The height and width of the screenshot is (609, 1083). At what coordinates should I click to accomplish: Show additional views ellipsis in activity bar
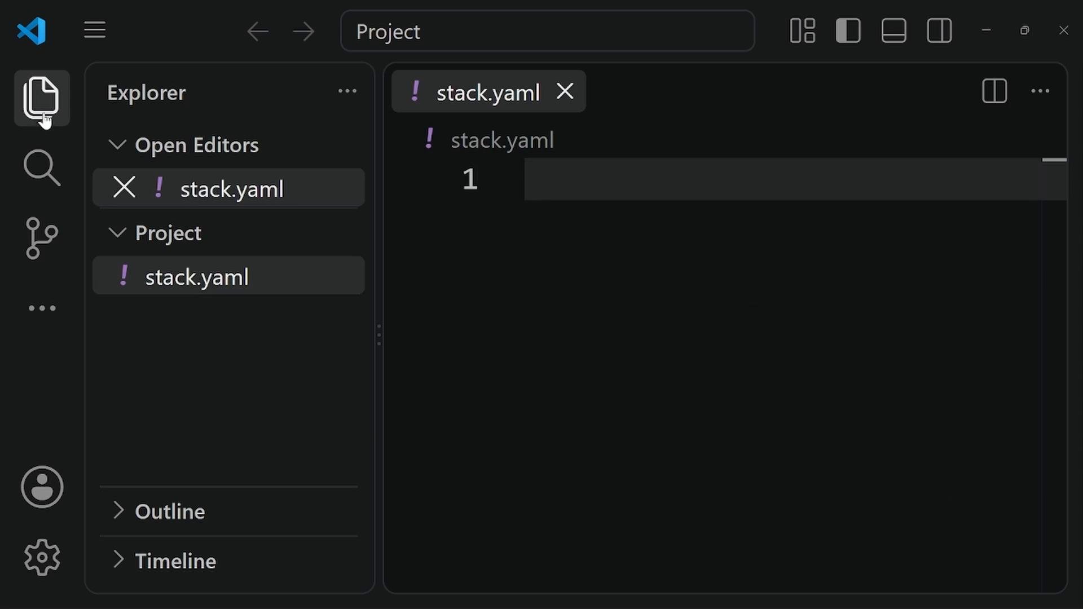[42, 308]
